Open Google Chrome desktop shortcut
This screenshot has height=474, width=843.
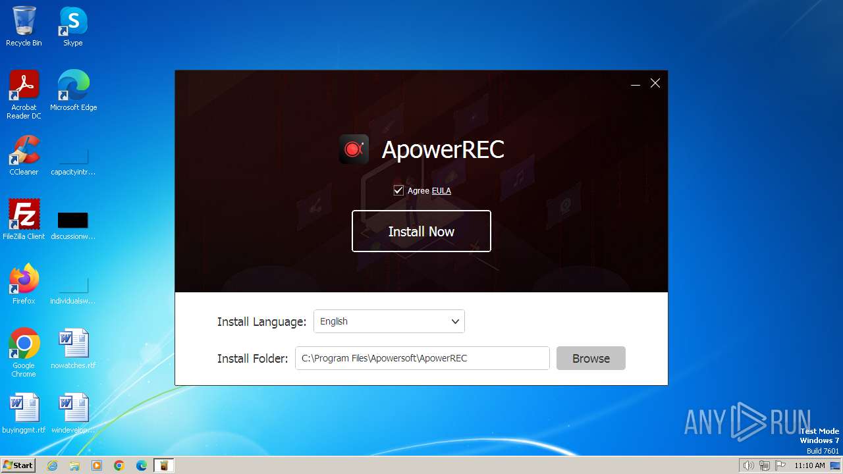24,352
